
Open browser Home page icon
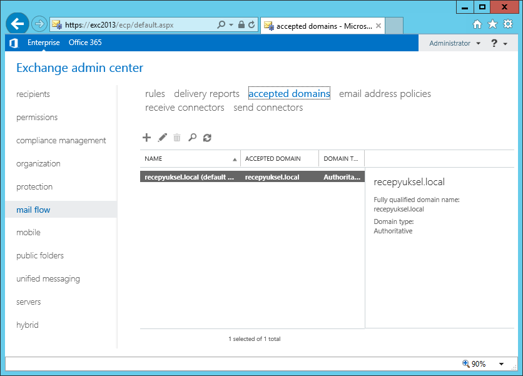click(477, 24)
